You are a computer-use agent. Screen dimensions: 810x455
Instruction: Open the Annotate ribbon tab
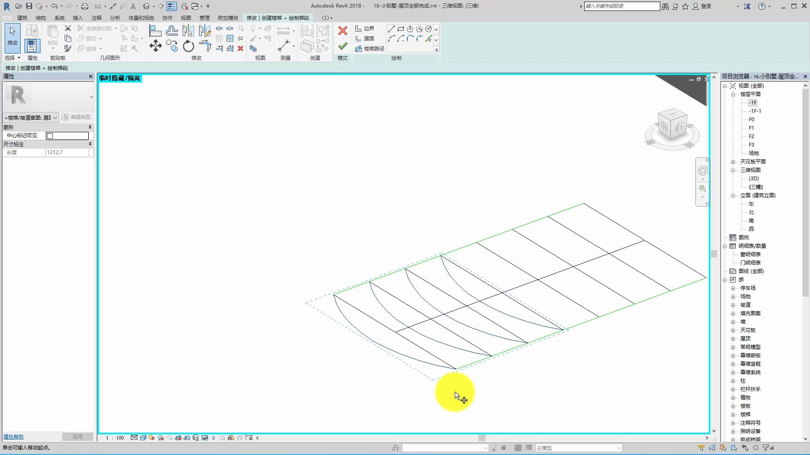pyautogui.click(x=97, y=18)
